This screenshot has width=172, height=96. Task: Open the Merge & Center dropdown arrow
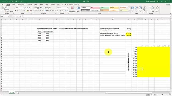click(55, 11)
